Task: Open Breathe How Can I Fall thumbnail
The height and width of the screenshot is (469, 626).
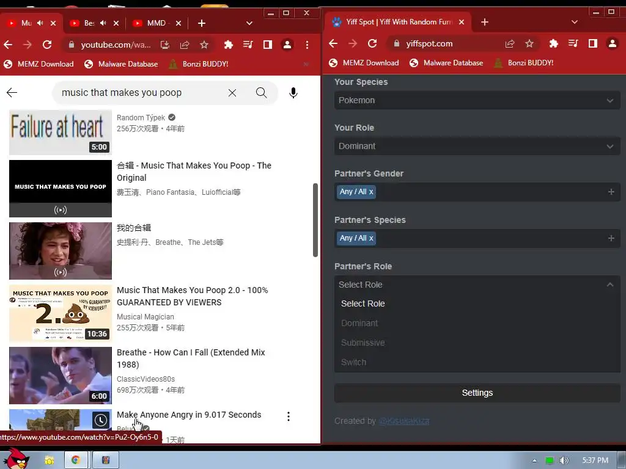Action: coord(61,376)
